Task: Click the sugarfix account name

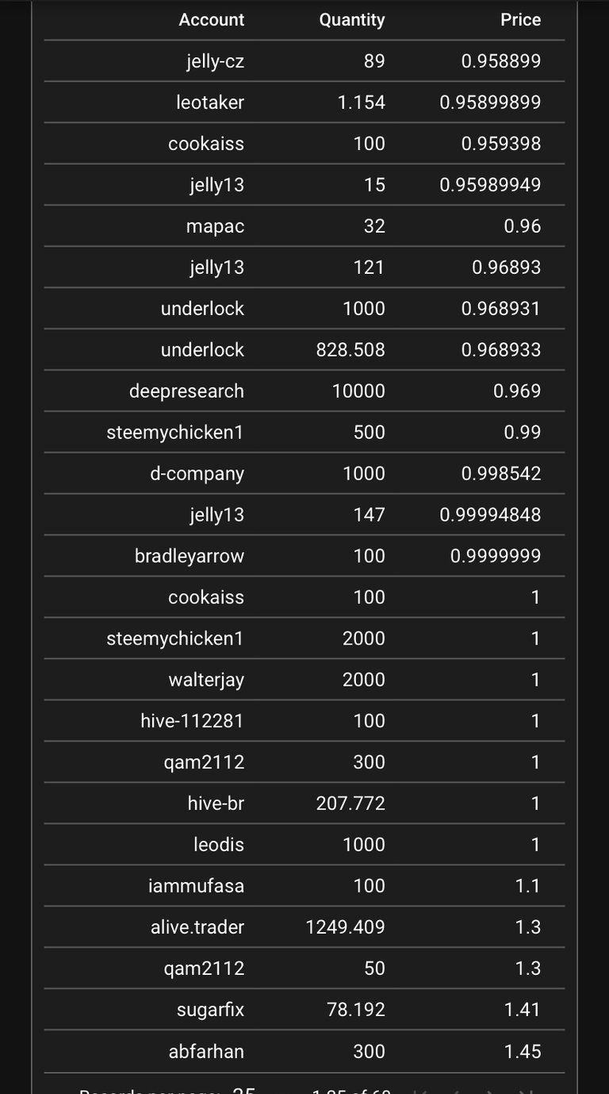Action: tap(210, 1010)
